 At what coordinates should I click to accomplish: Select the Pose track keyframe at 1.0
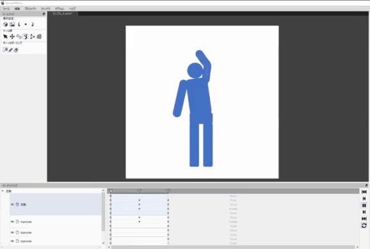tap(139, 200)
